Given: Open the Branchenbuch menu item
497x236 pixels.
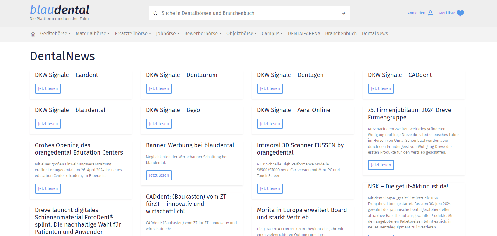Looking at the screenshot, I should 341,34.
